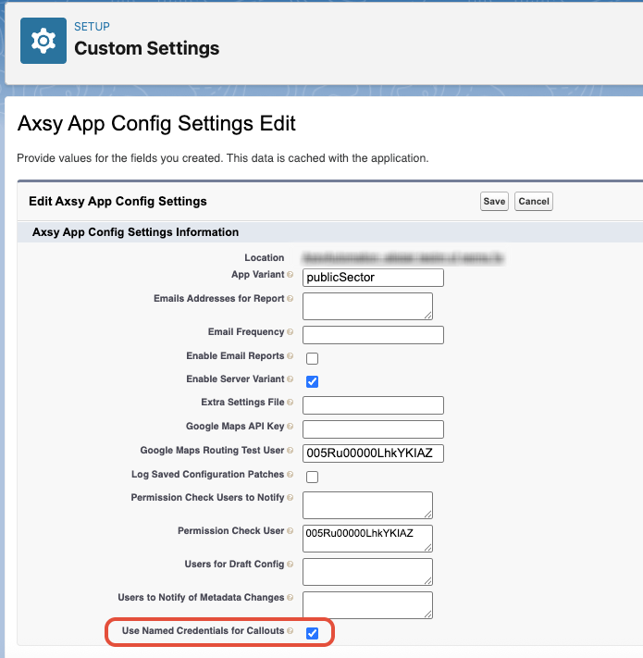Click help icon next to Email Frequency
The image size is (643, 658).
(x=290, y=332)
